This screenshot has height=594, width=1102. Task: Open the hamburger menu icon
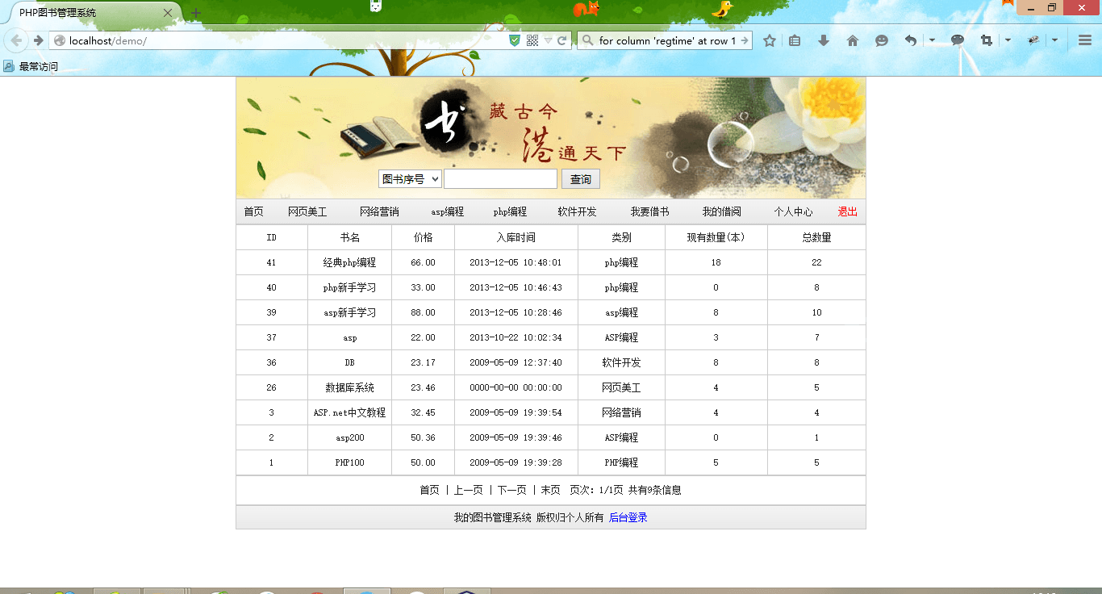(x=1085, y=40)
